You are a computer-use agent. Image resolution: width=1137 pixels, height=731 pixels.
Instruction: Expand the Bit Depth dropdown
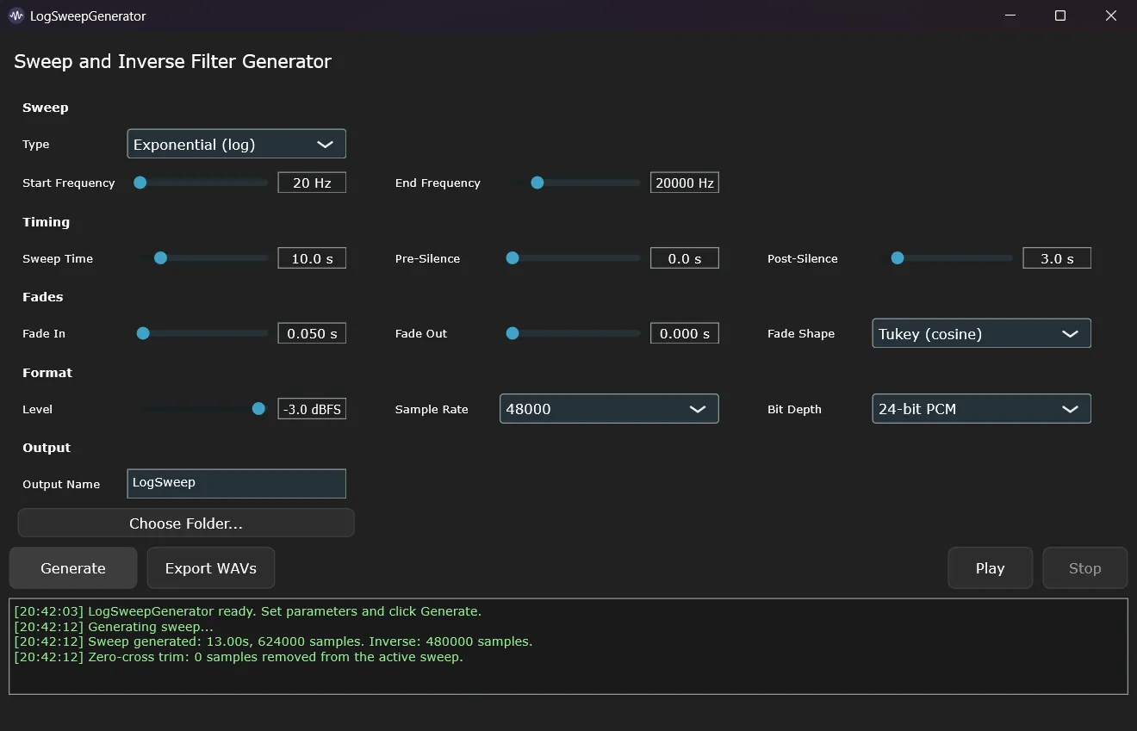(981, 409)
